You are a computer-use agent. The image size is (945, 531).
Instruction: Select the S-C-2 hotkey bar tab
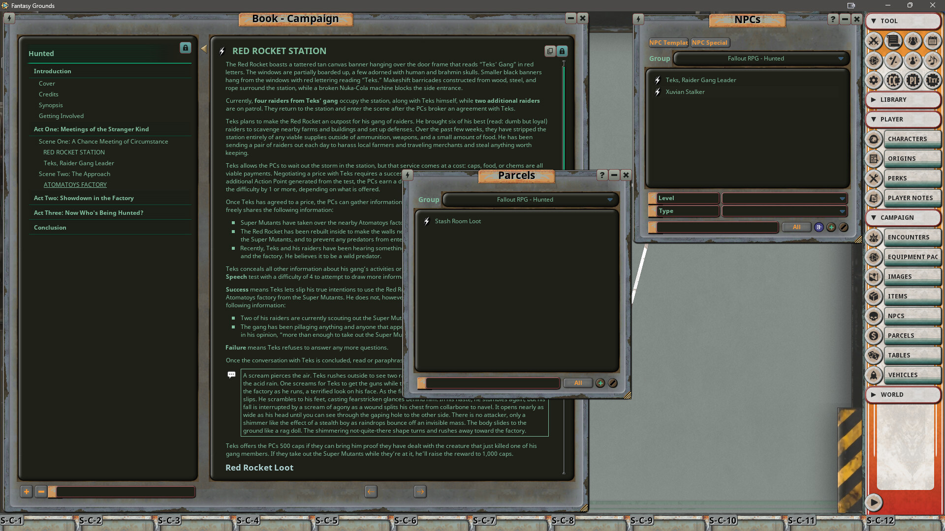(x=90, y=520)
